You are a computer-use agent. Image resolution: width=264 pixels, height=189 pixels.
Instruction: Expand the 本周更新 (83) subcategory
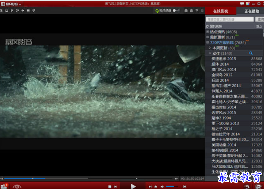click(210, 48)
